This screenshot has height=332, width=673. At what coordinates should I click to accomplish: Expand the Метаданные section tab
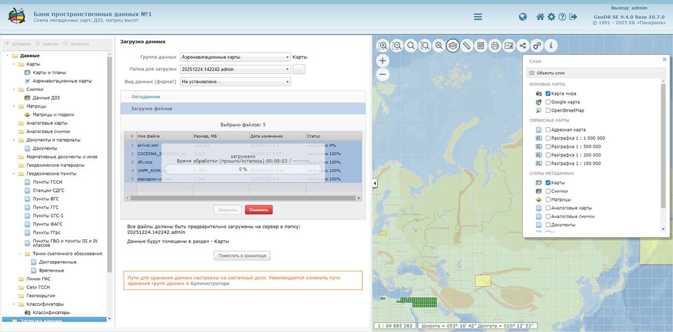click(145, 97)
